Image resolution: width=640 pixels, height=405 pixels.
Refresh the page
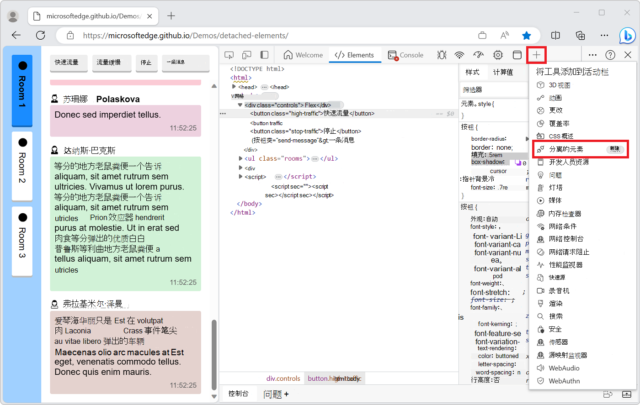click(40, 36)
